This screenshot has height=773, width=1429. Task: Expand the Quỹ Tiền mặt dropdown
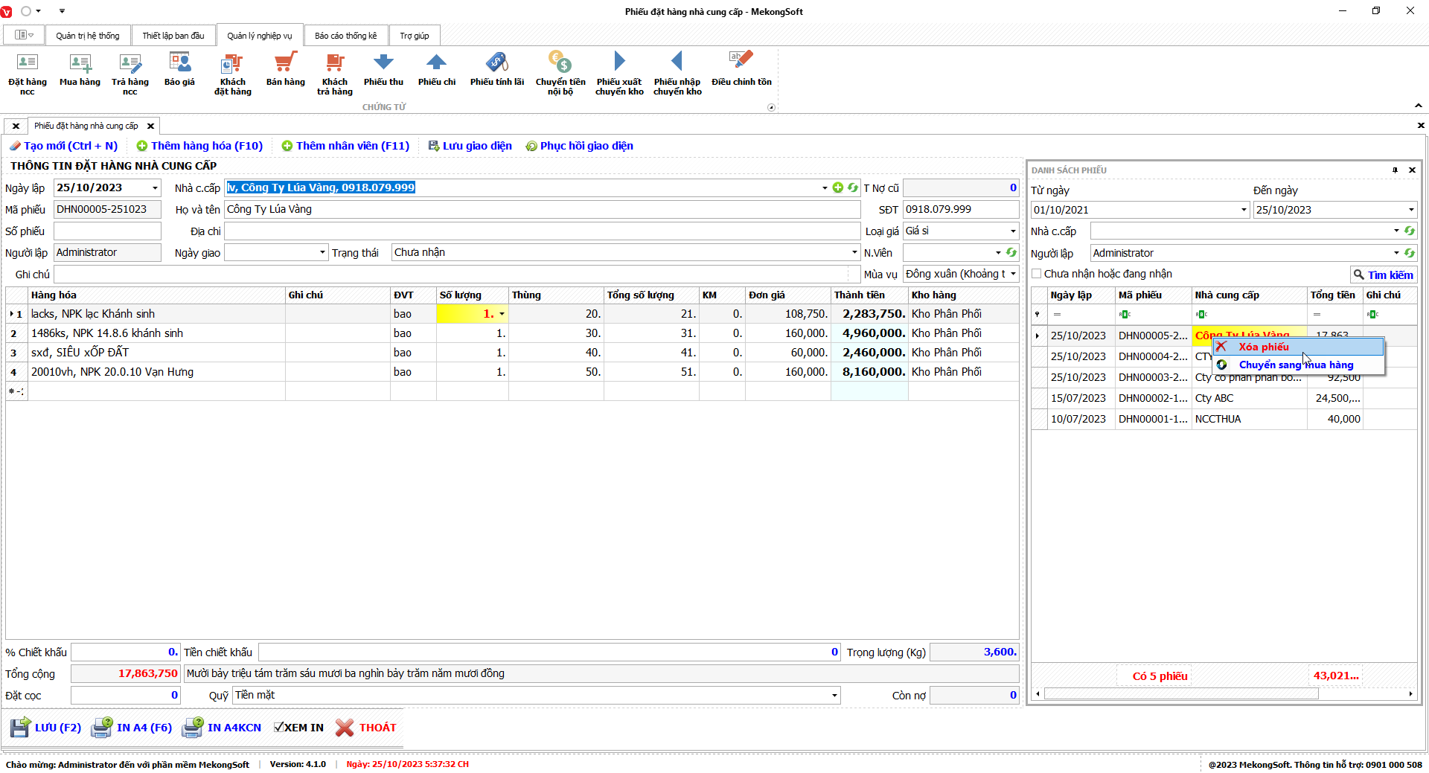834,696
